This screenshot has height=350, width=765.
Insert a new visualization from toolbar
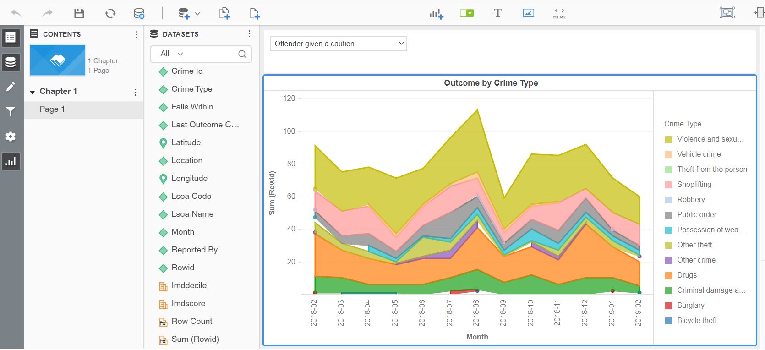(x=436, y=14)
